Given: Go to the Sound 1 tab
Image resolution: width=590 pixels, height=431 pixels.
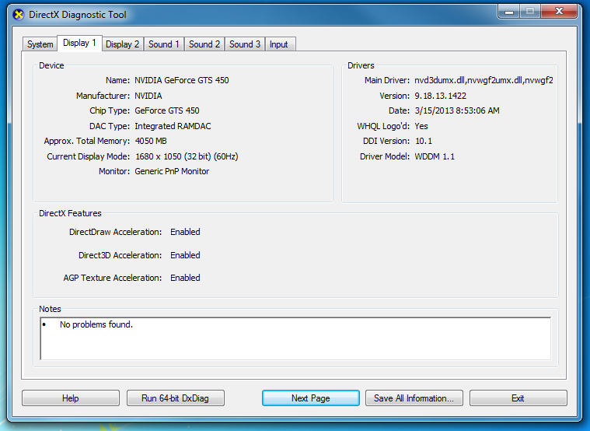Looking at the screenshot, I should 164,44.
